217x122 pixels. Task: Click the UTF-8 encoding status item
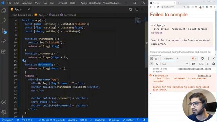(83, 120)
